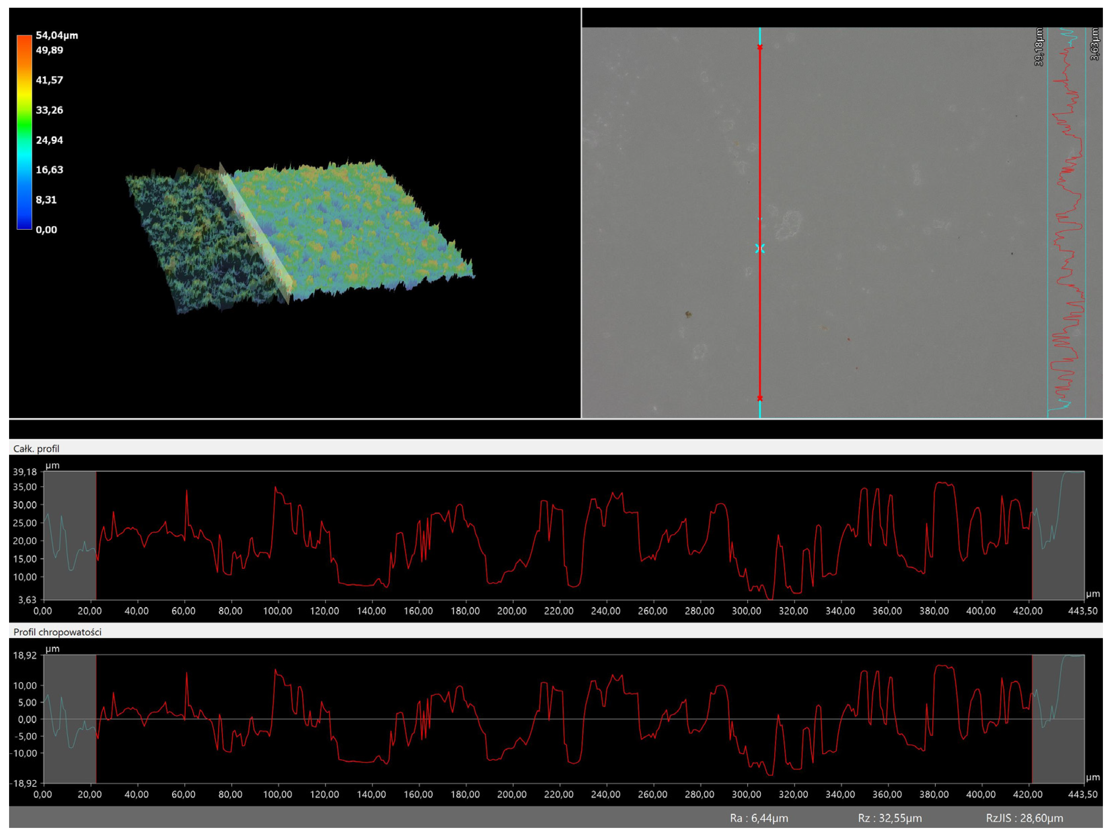This screenshot has width=1114, height=838.
Task: Click the Ra : 6,44µm readout
Action: coord(759,818)
